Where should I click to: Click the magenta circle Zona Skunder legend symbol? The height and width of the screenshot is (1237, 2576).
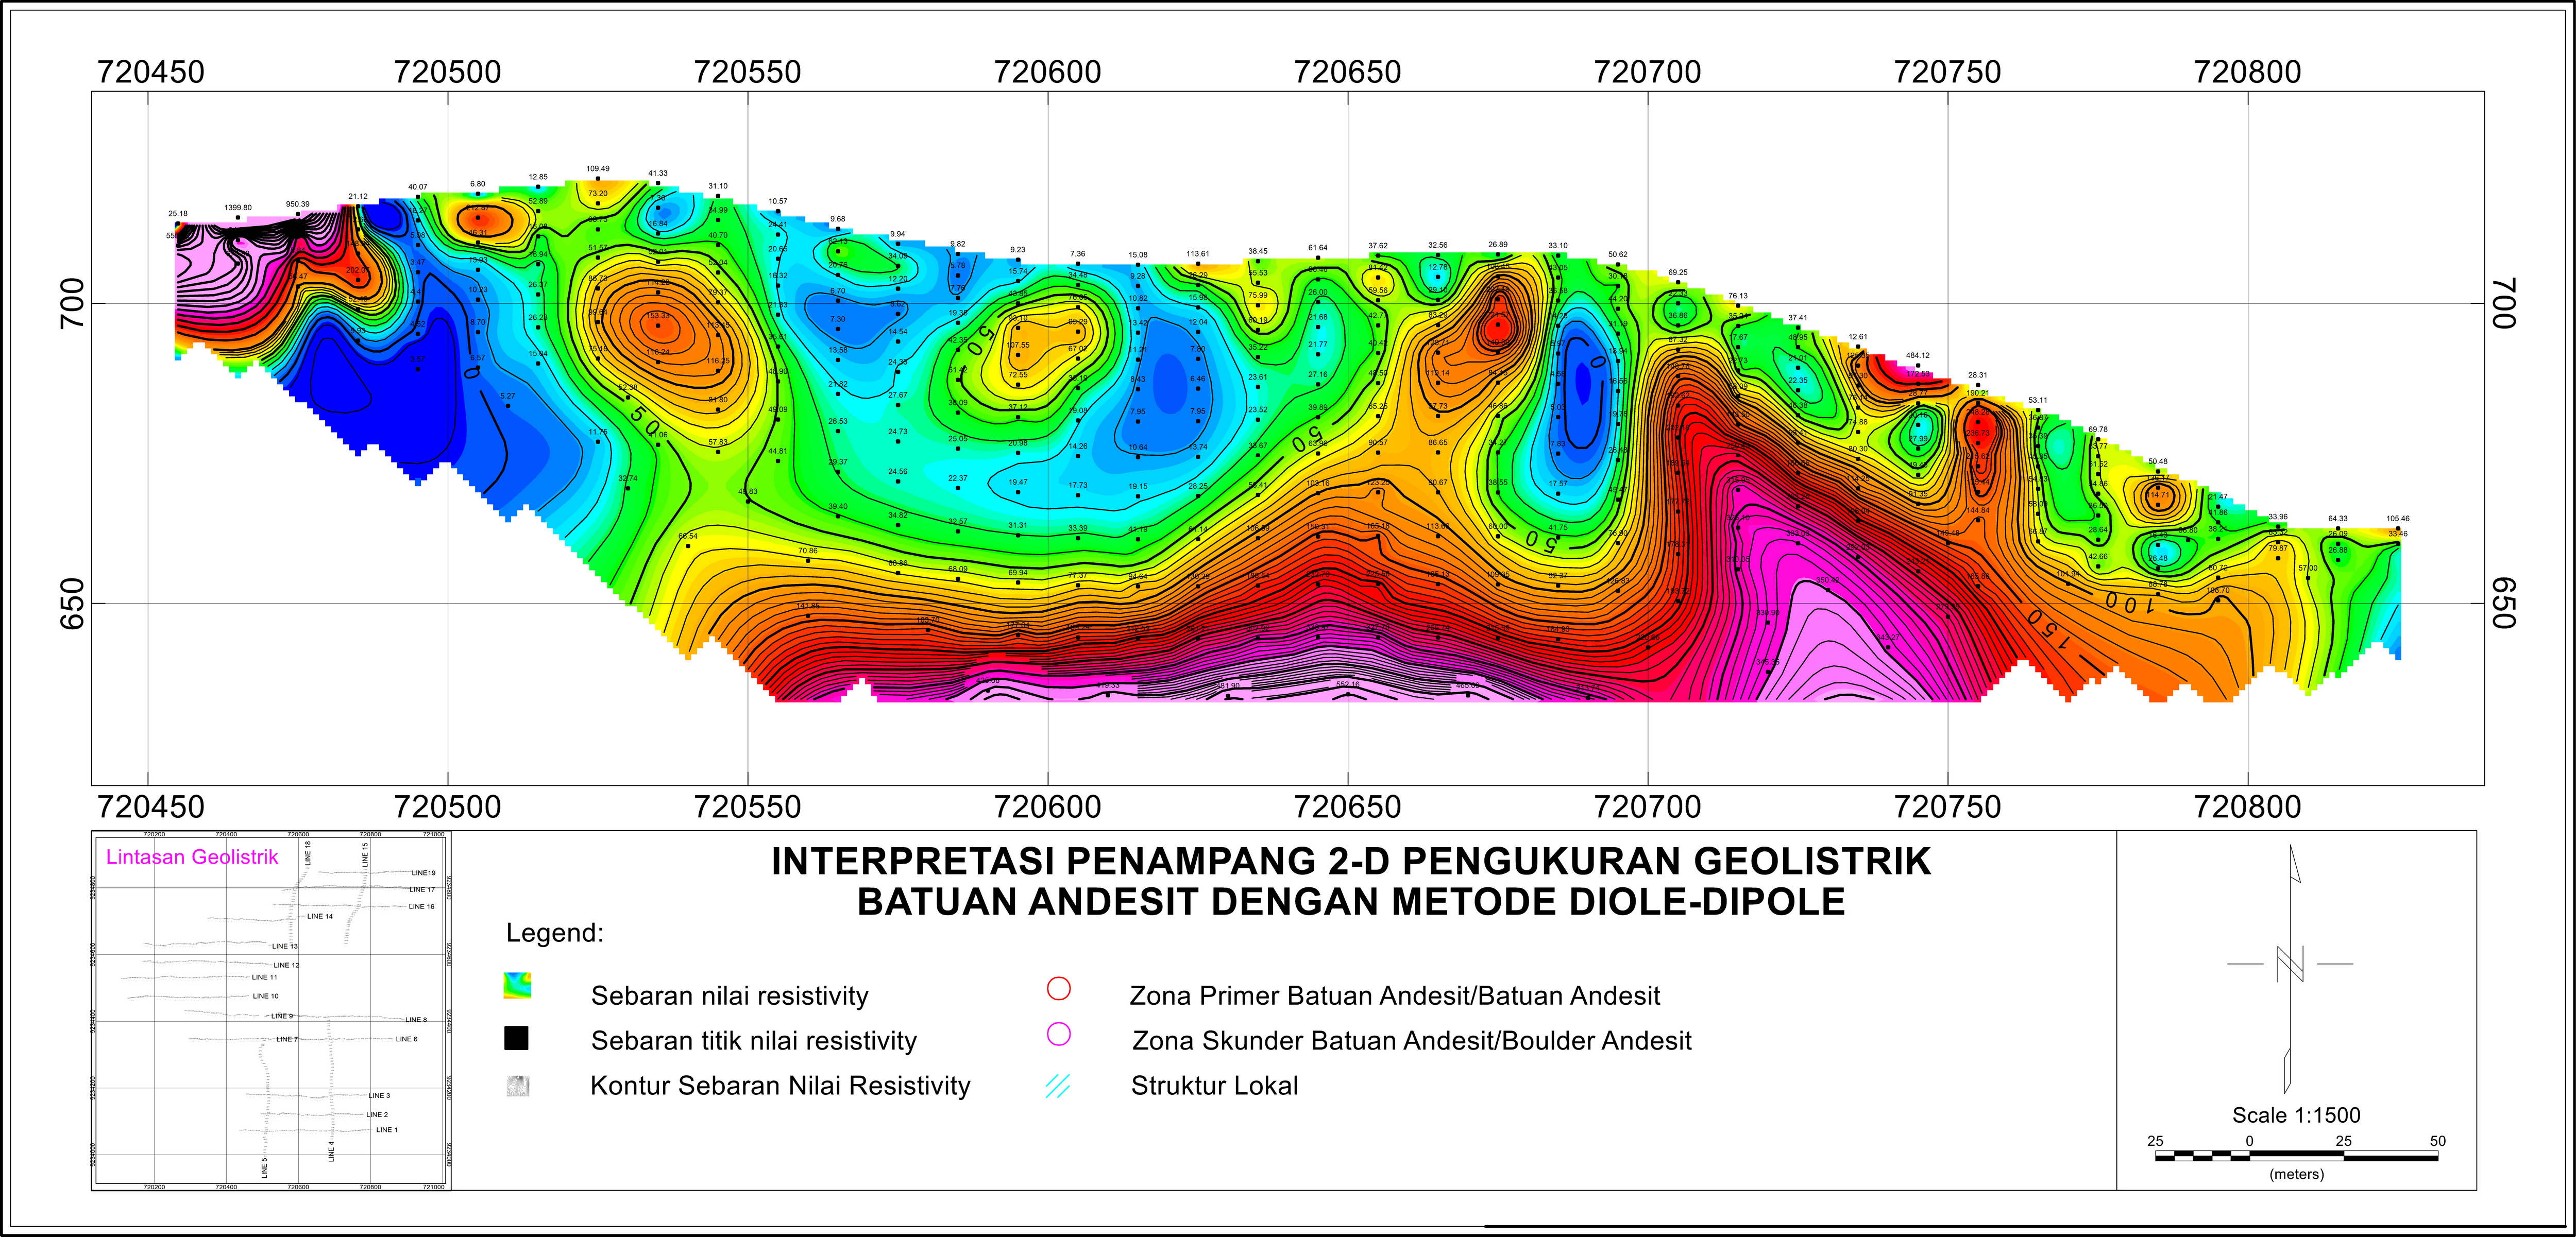click(1058, 1034)
